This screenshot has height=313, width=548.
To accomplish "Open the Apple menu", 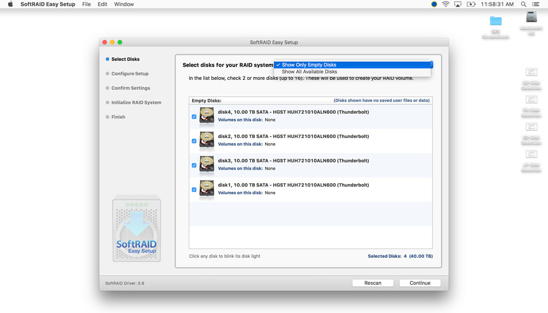I will pos(10,4).
